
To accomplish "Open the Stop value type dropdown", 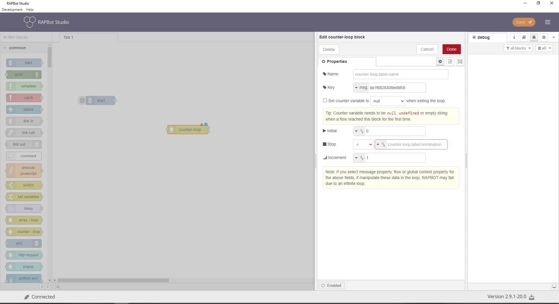I will click(381, 144).
